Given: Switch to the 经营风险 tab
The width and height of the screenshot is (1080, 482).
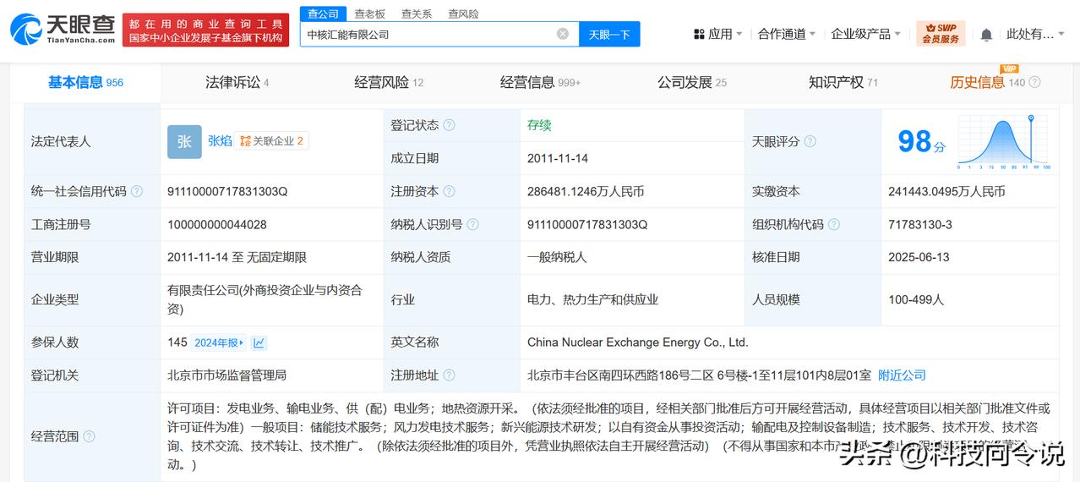Looking at the screenshot, I should 389,83.
